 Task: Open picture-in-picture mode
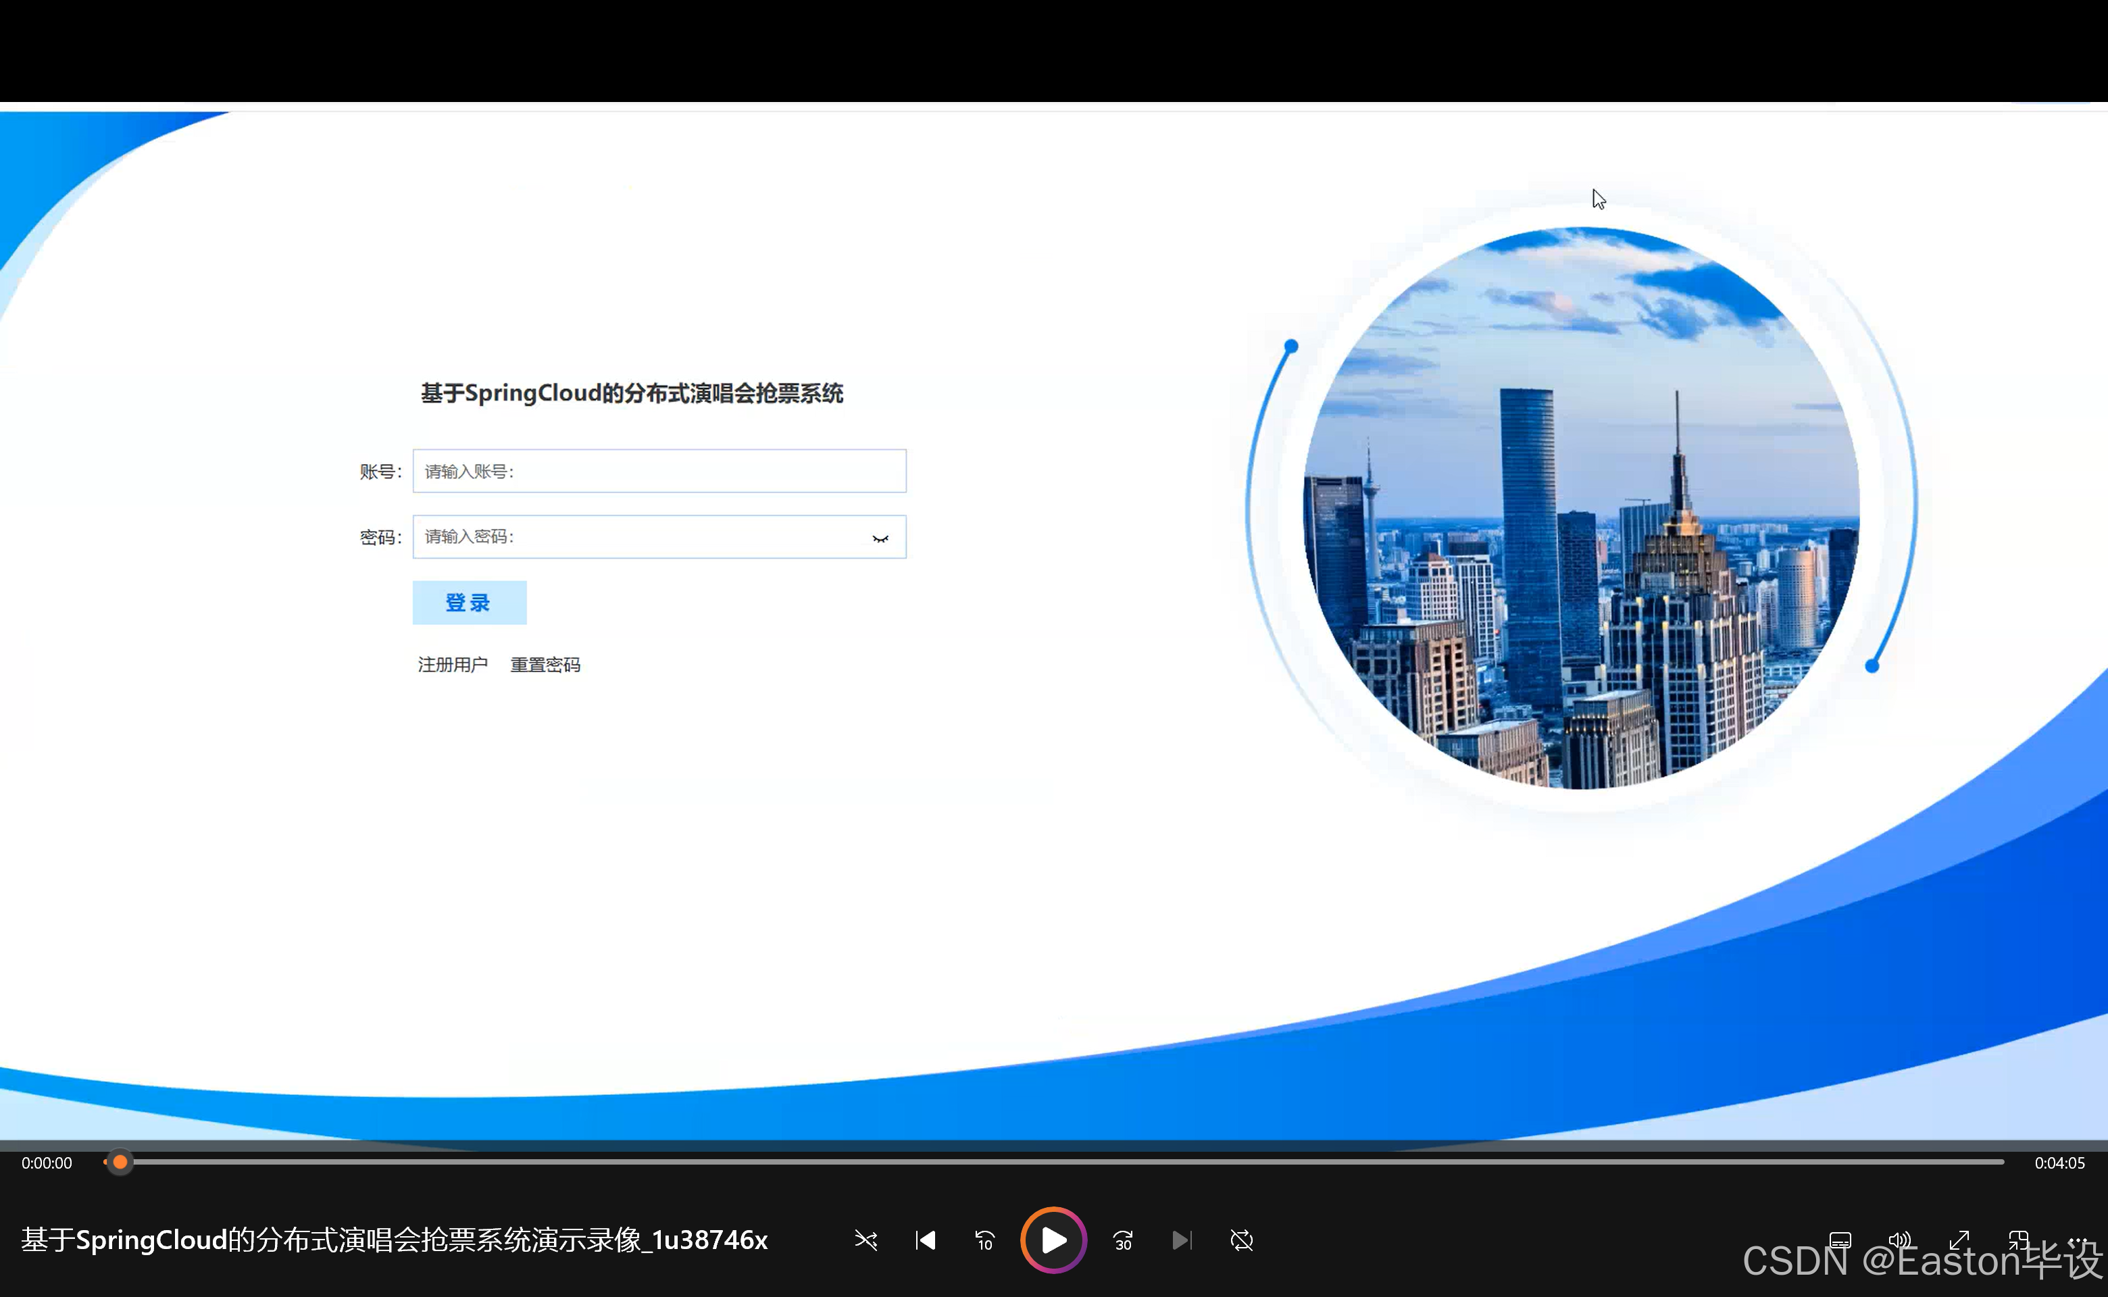point(2019,1240)
